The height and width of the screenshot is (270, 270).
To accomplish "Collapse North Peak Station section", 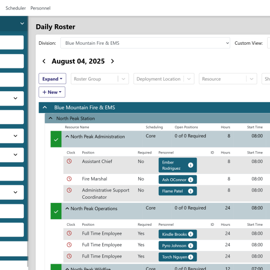I will 50,118.
